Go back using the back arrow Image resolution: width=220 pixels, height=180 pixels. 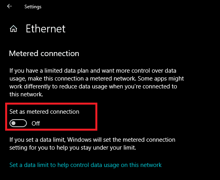coord(9,6)
